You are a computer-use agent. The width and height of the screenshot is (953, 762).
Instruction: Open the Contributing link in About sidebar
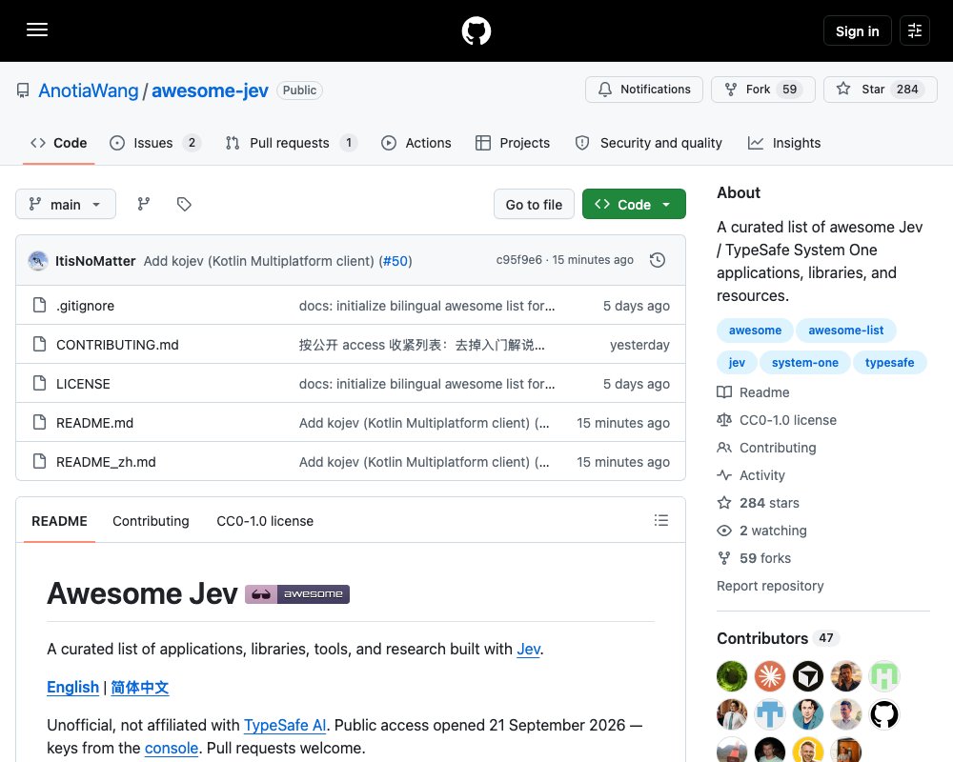tap(766, 448)
